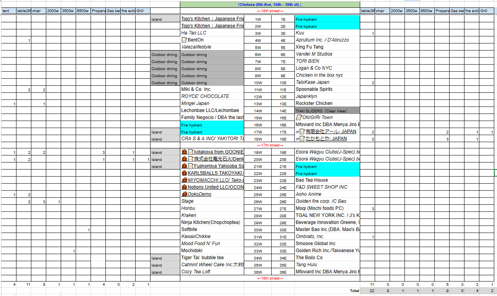Click the flame icon beside KARLSBALLS TAKOYAKI
The image size is (497, 296).
click(x=184, y=173)
